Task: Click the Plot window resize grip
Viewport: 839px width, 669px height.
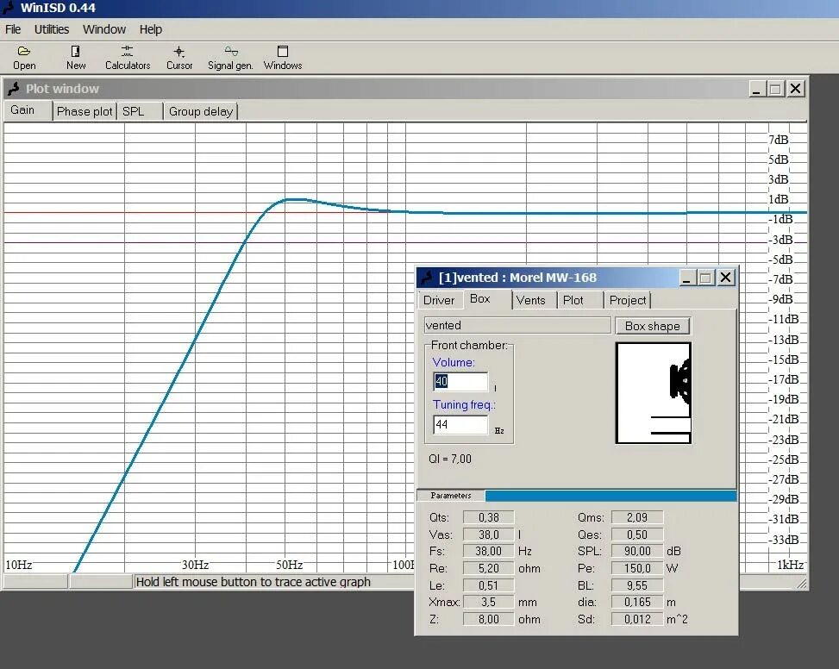Action: pyautogui.click(x=801, y=584)
